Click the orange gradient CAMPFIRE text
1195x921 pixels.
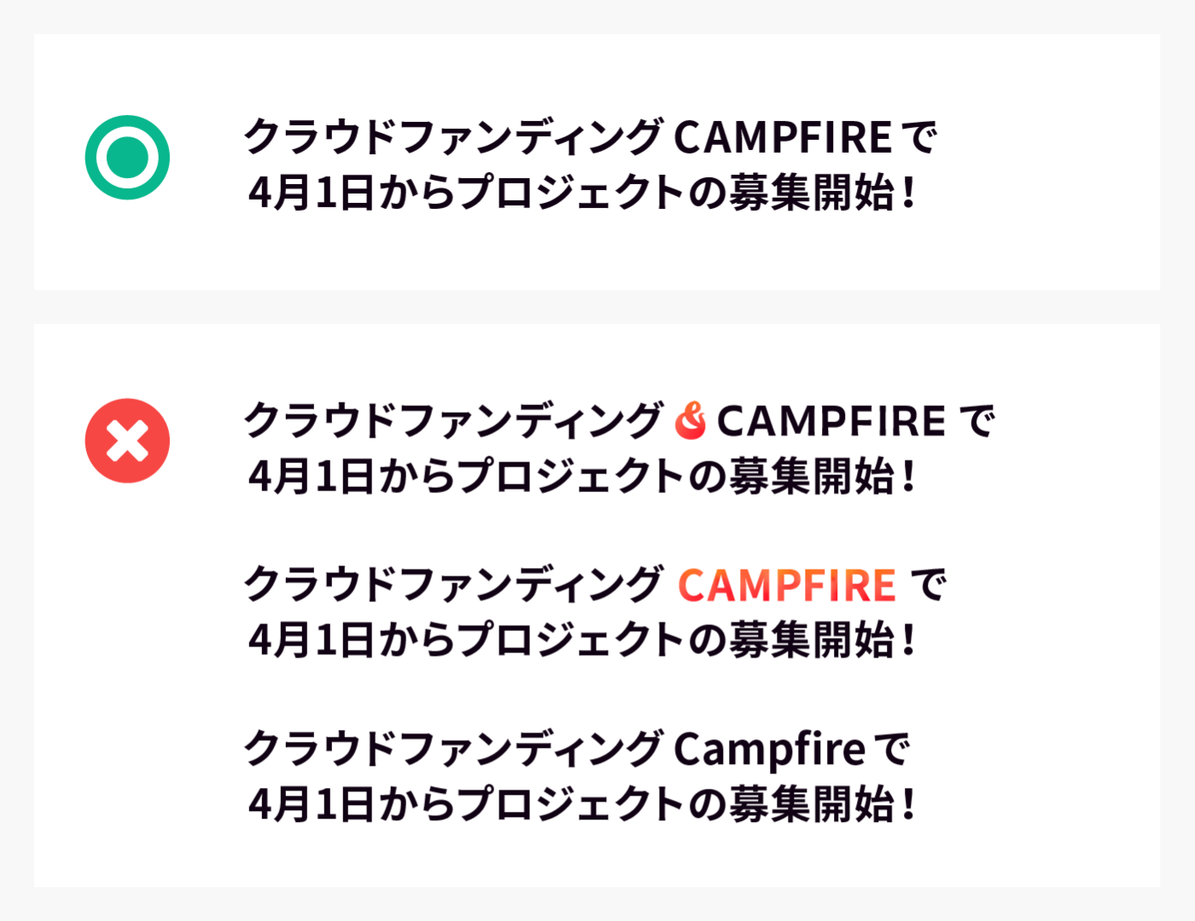pyautogui.click(x=786, y=586)
